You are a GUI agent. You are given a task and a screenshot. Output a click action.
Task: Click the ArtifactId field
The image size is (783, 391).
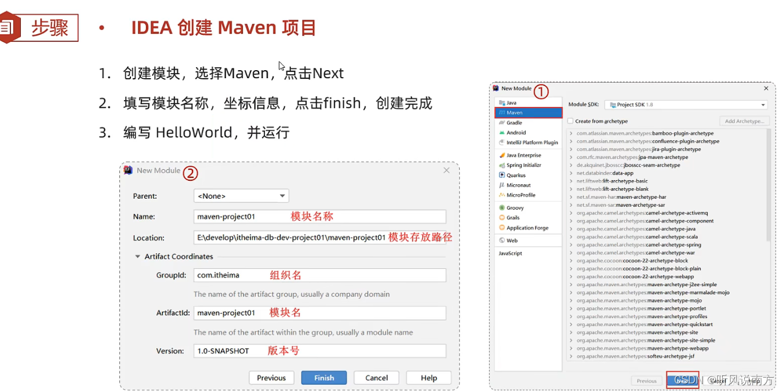pyautogui.click(x=320, y=313)
